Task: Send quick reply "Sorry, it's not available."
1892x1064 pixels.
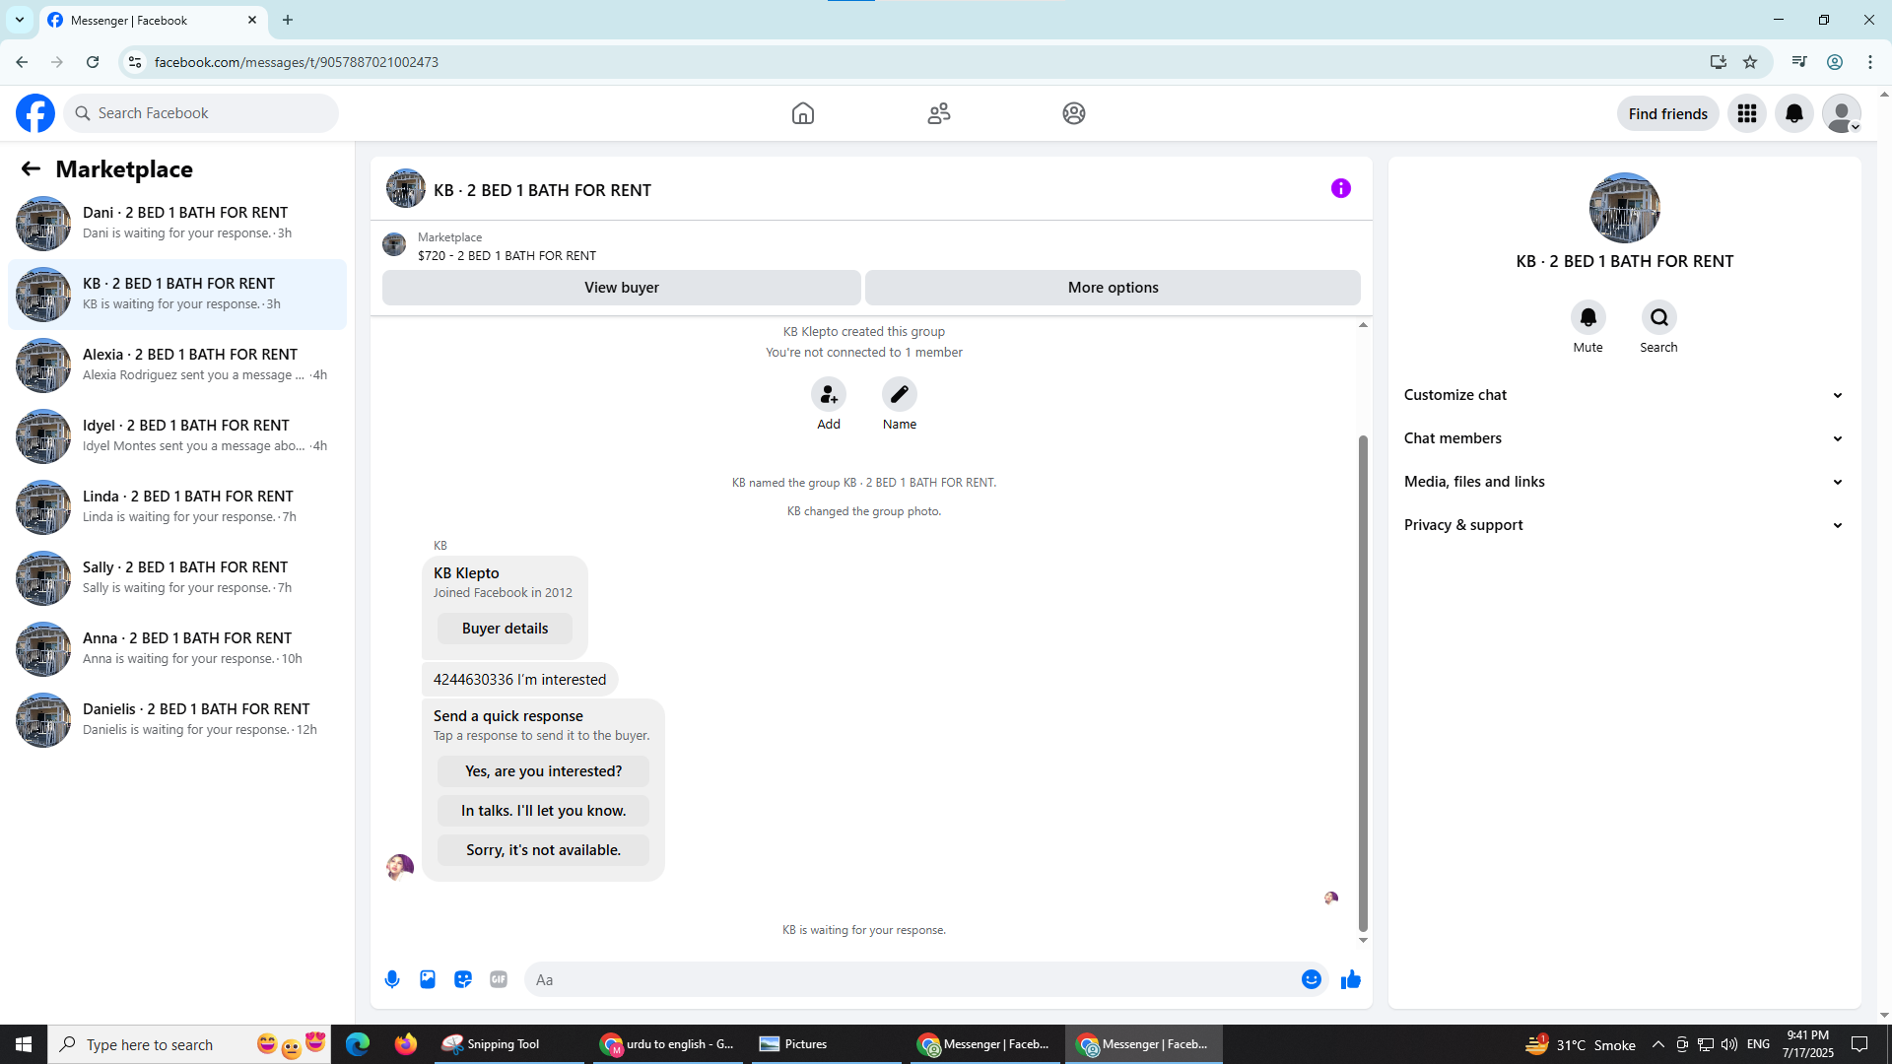Action: click(x=544, y=850)
